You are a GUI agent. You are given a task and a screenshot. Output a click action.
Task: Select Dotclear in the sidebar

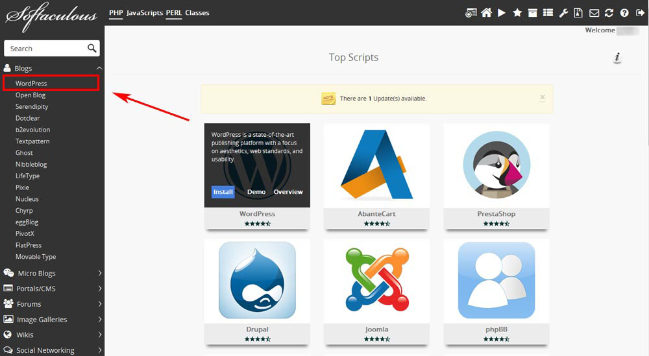[x=28, y=118]
